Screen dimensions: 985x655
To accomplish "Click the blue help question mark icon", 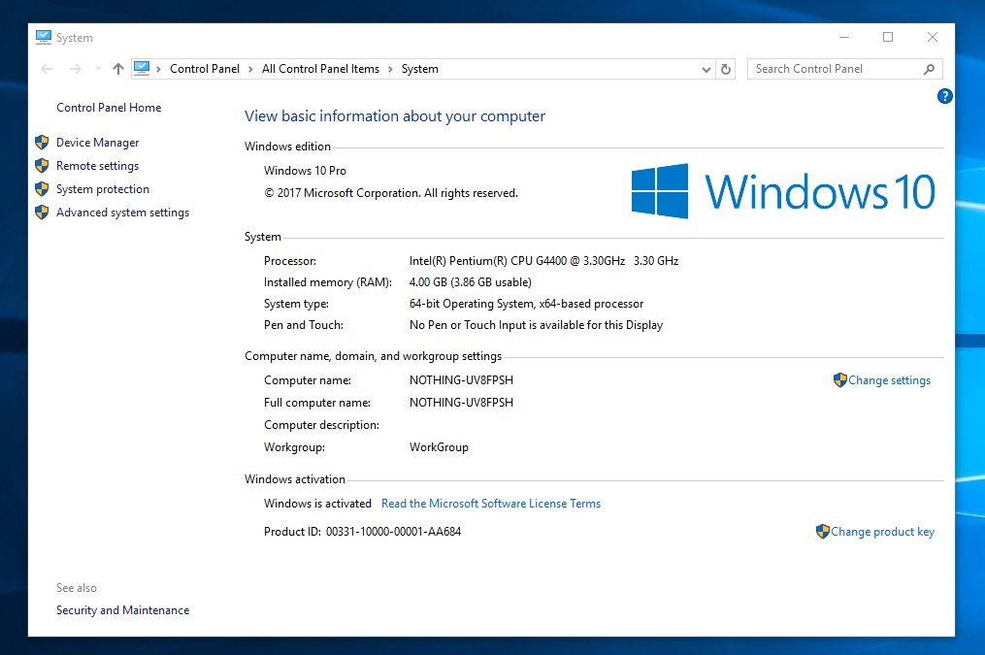I will [945, 96].
